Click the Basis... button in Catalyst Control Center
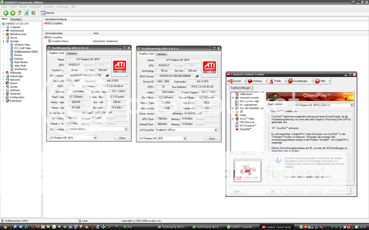This screenshot has height=230, width=369. point(237,192)
